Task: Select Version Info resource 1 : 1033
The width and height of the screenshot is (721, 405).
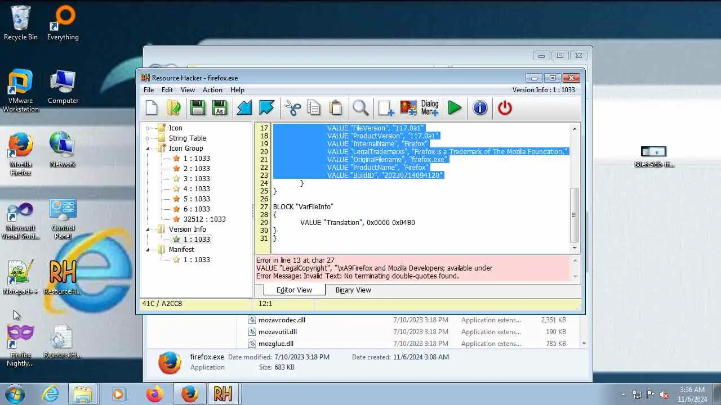Action: coord(196,240)
